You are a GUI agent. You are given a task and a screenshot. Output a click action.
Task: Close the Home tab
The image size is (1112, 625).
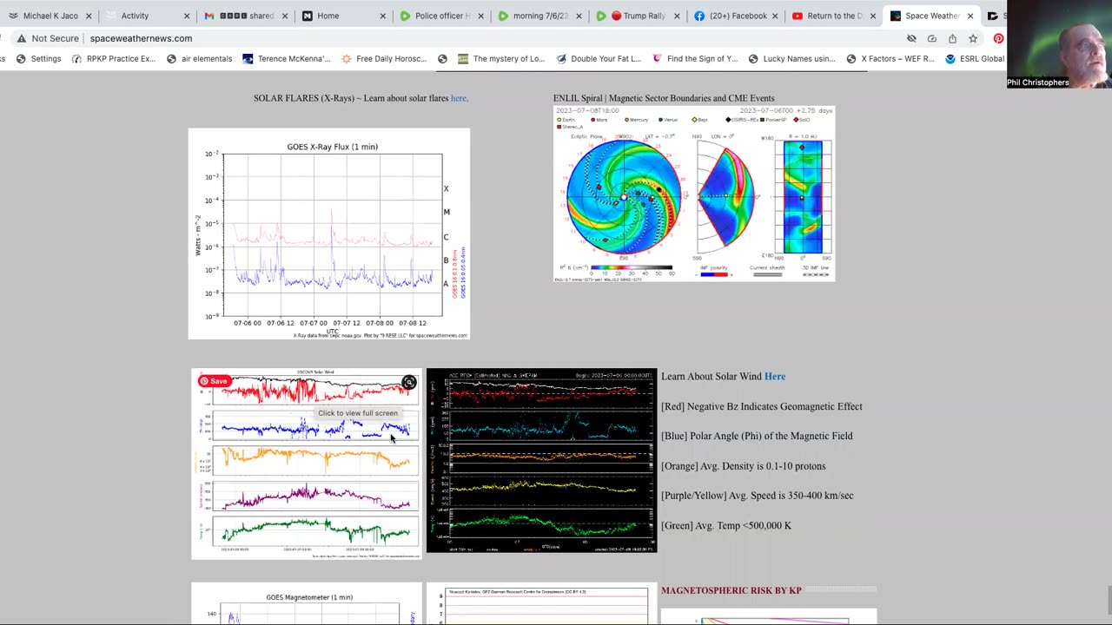(x=383, y=16)
